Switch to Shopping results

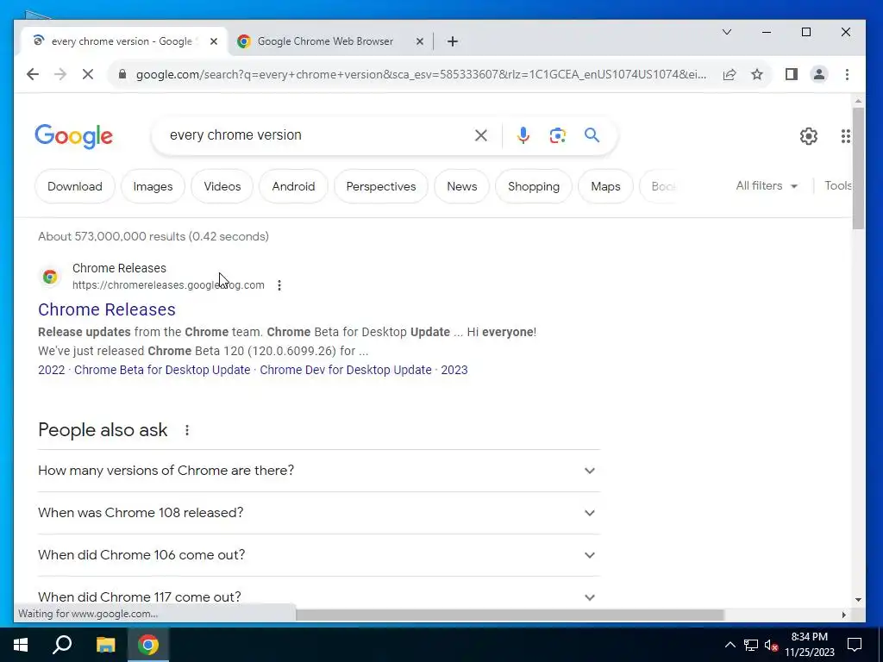tap(534, 186)
